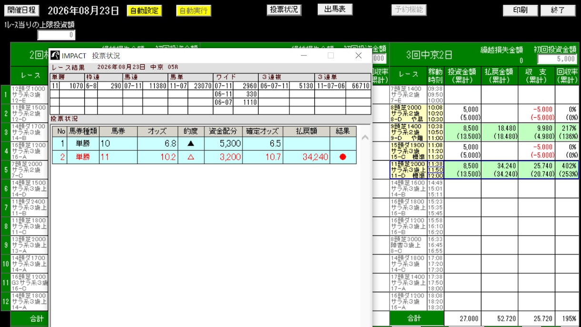Click the 資金配分 3,200 cell
The height and width of the screenshot is (327, 581).
click(x=223, y=157)
